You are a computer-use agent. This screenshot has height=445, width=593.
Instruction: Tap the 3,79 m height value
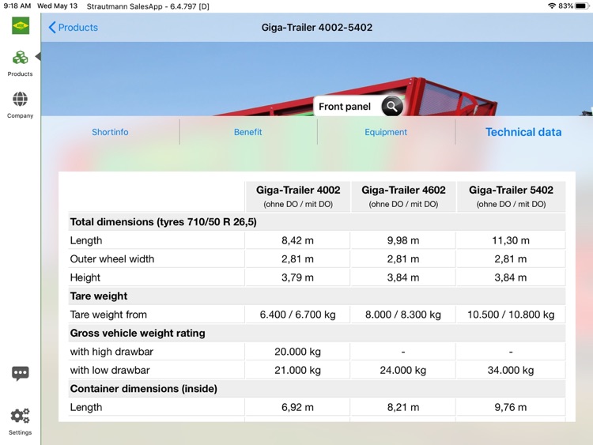[297, 277]
